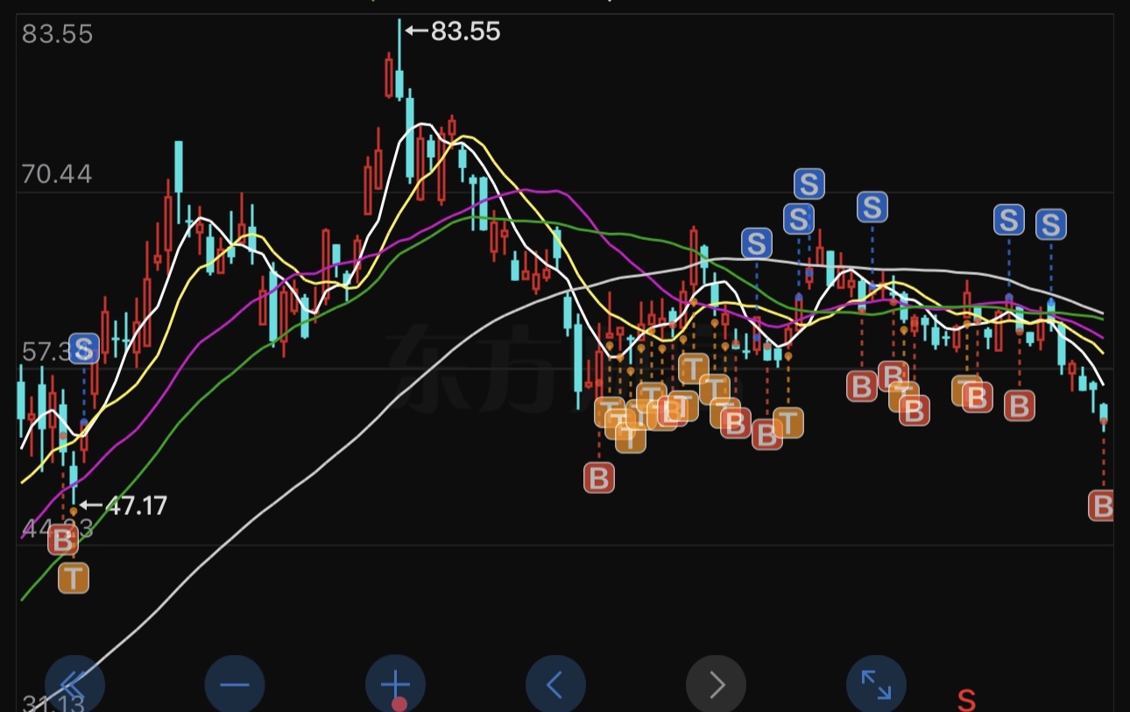Select the rightmost B marker at the chart edge
Viewport: 1130px width, 712px height.
point(1101,505)
